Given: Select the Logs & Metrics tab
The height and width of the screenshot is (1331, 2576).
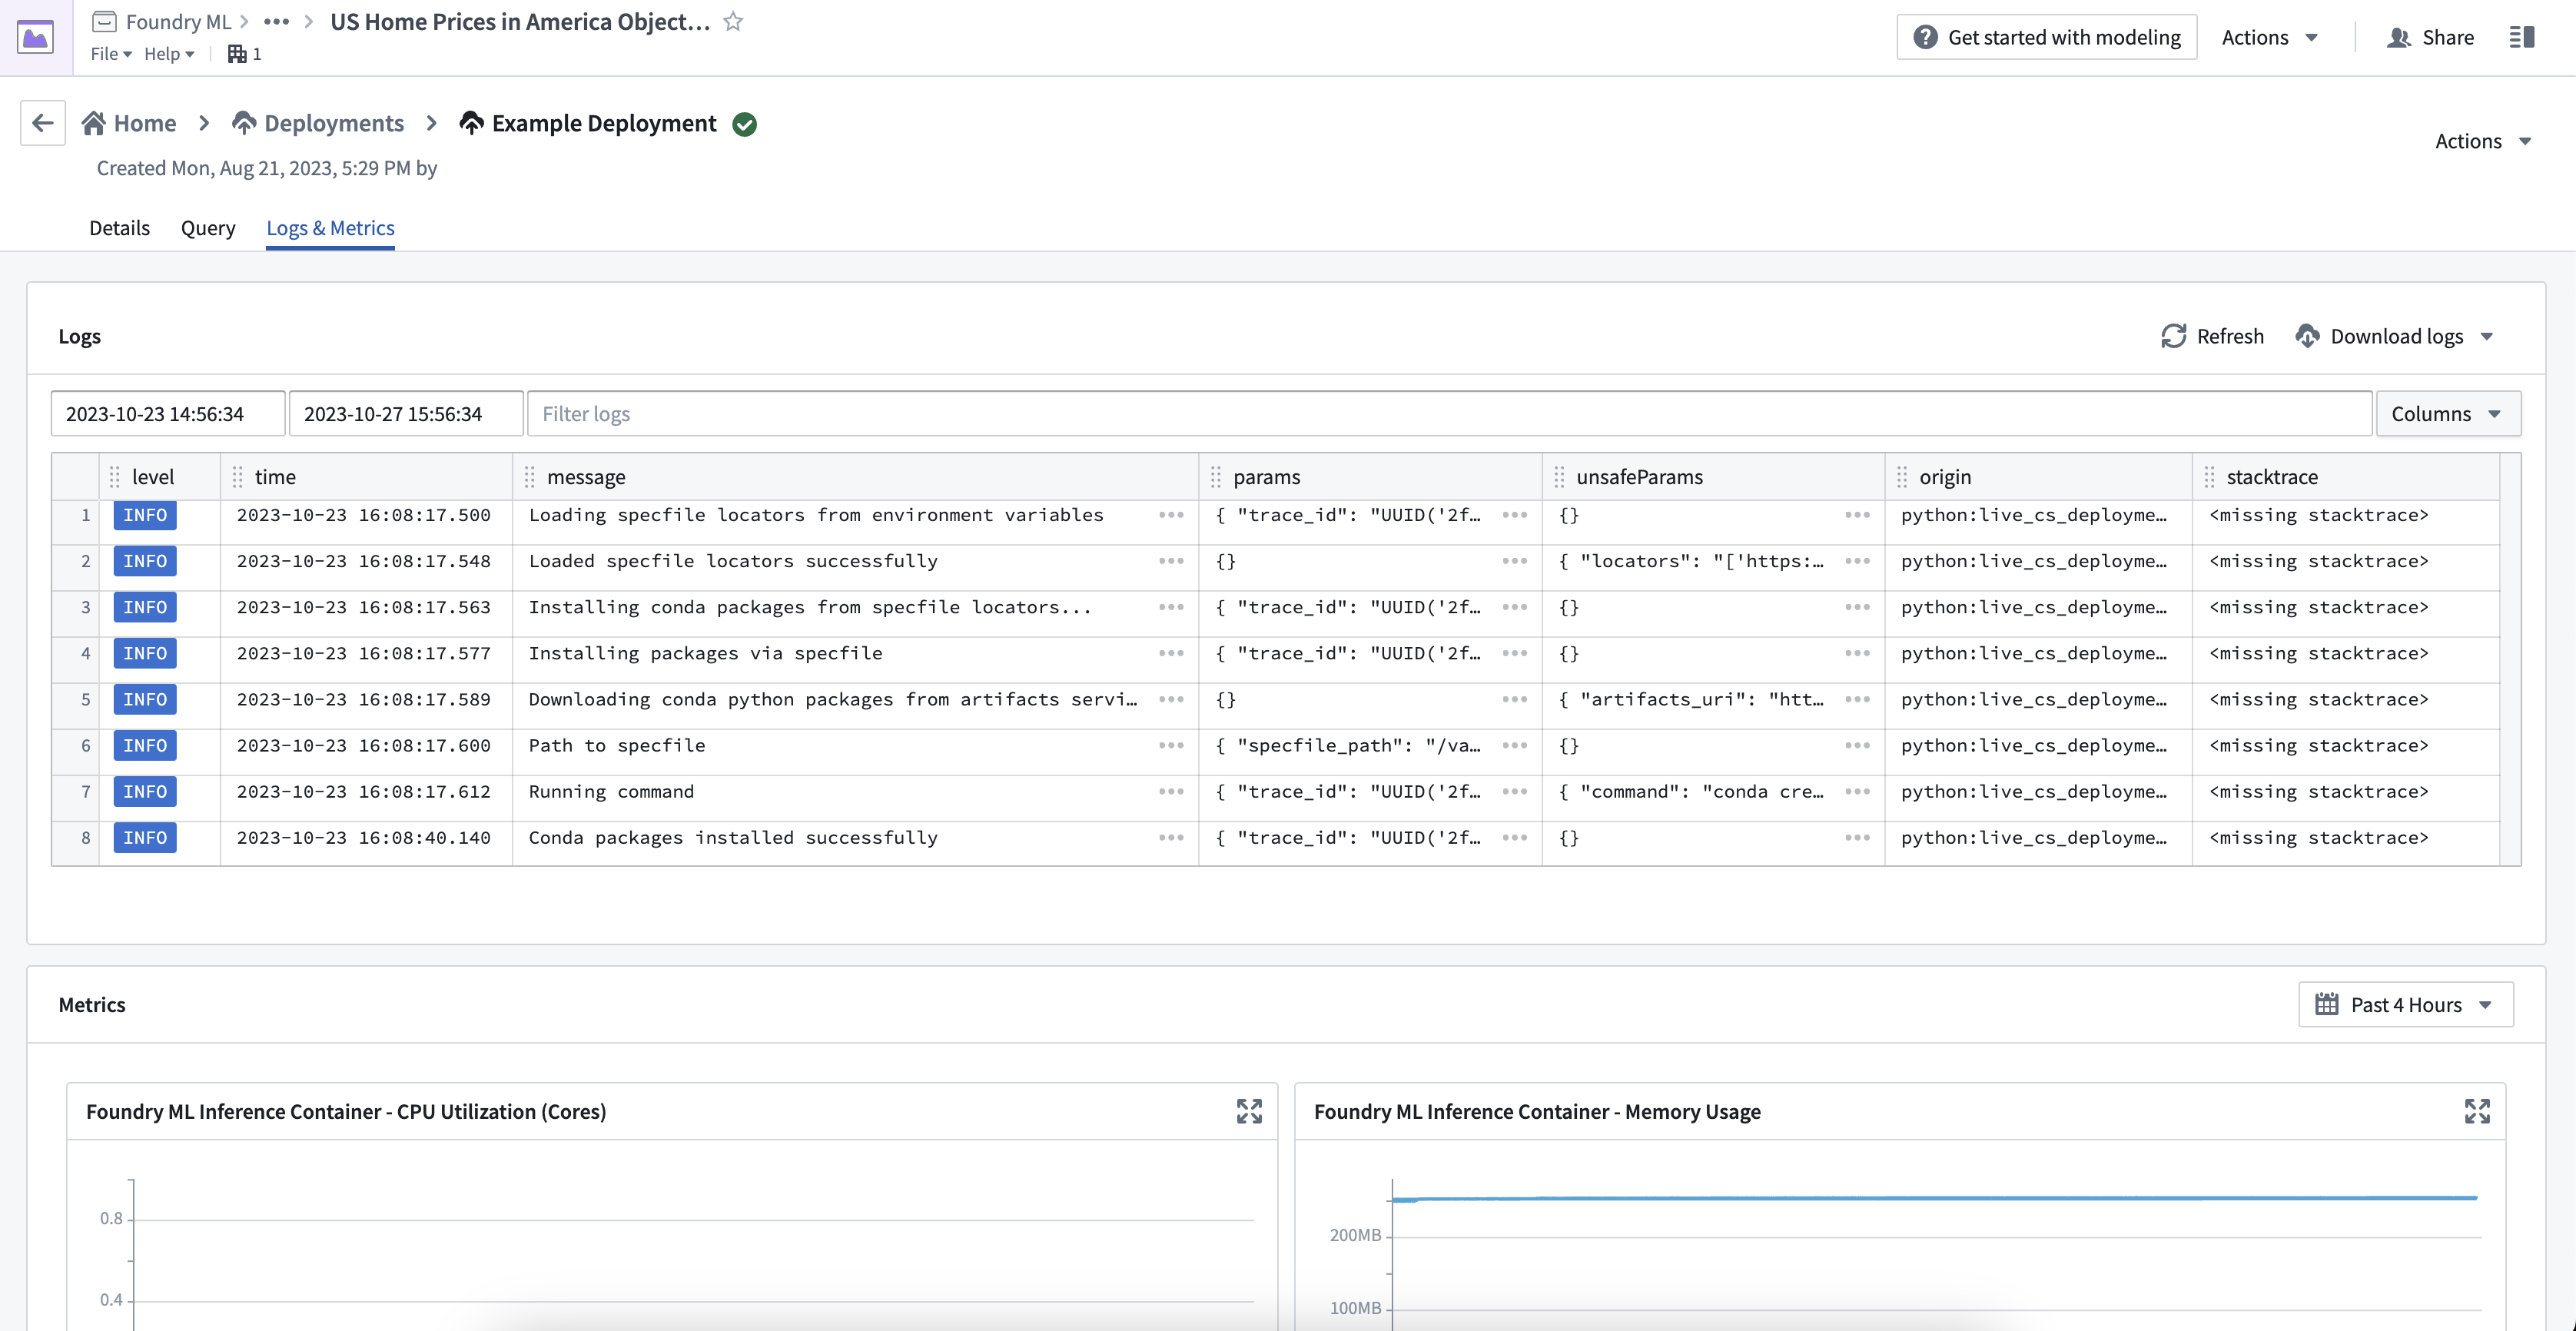Looking at the screenshot, I should click(x=330, y=228).
